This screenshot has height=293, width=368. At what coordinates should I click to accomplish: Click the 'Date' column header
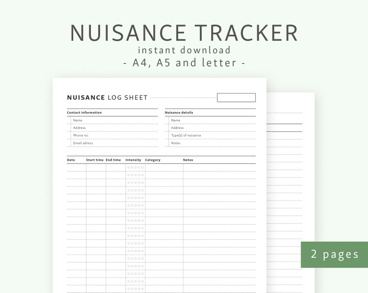(x=71, y=160)
